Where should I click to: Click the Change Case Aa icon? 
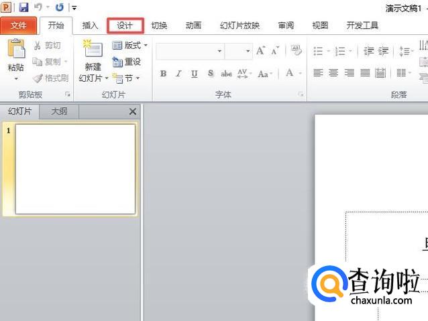(x=263, y=74)
